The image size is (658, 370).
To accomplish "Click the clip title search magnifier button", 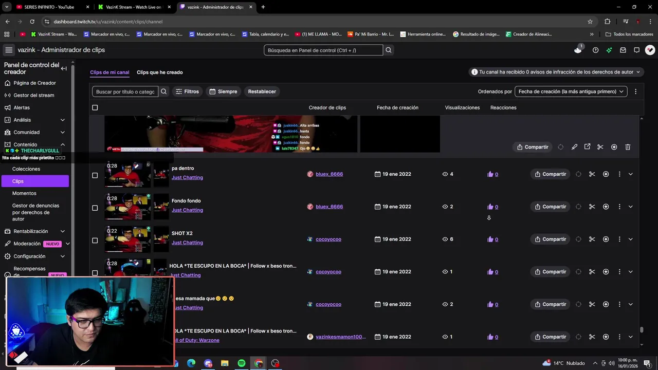I will point(163,91).
